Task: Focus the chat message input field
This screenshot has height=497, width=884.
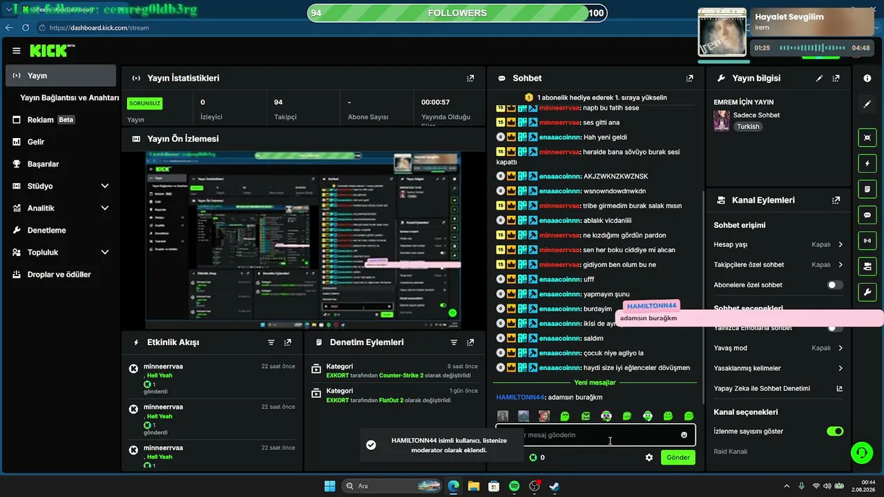Action: point(595,435)
